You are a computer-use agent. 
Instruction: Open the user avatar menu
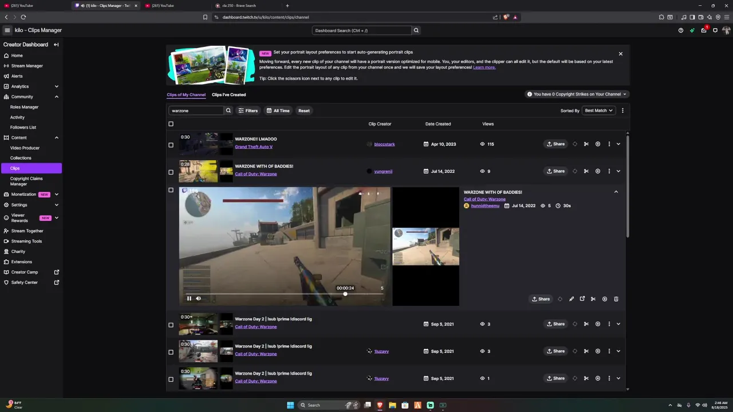click(726, 30)
